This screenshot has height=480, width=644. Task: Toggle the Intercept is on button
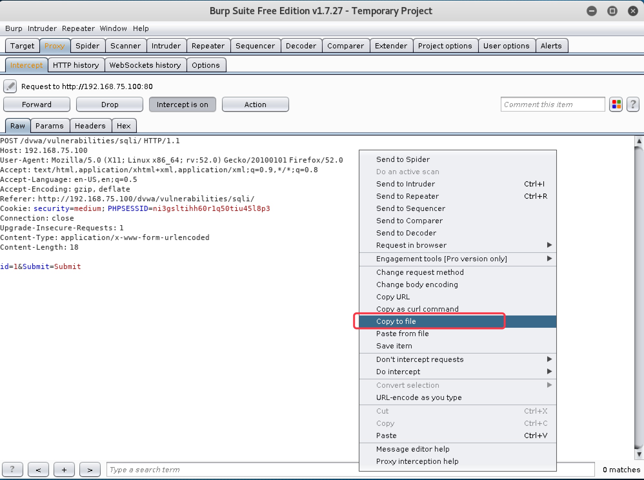click(x=182, y=105)
